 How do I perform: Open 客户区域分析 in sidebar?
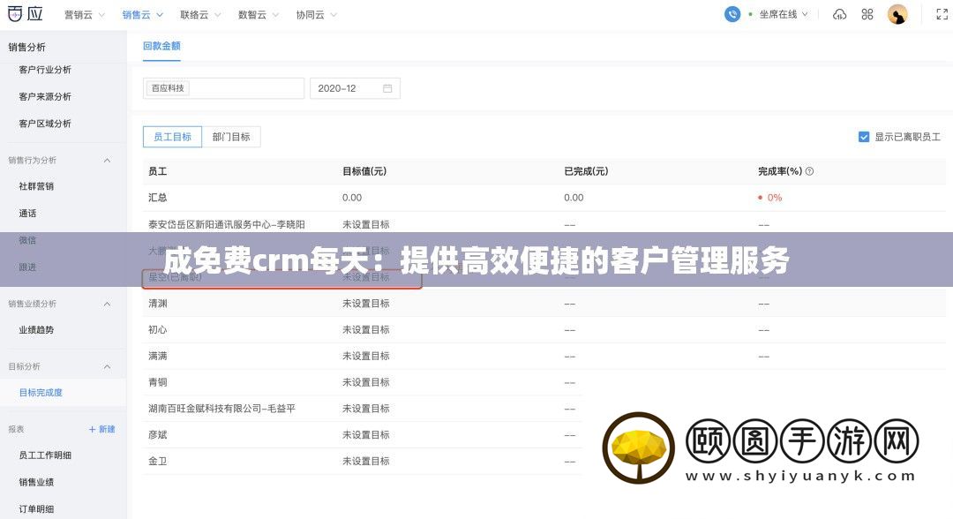pos(45,124)
